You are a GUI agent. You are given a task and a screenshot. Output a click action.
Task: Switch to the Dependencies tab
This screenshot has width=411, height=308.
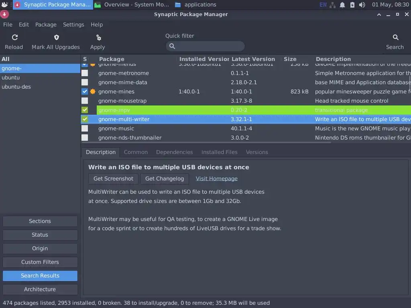click(x=174, y=152)
